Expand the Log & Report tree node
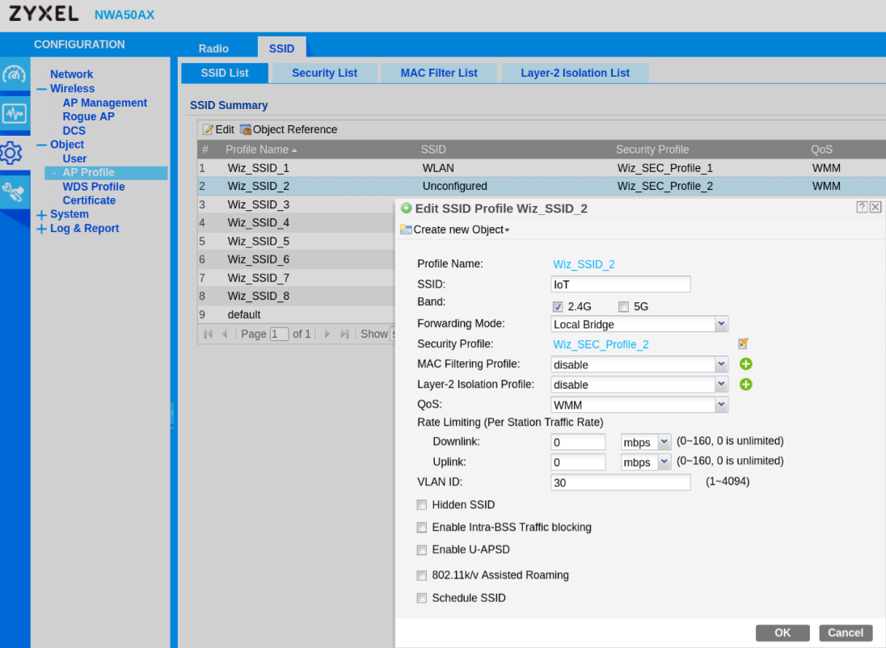886x648 pixels. click(41, 229)
